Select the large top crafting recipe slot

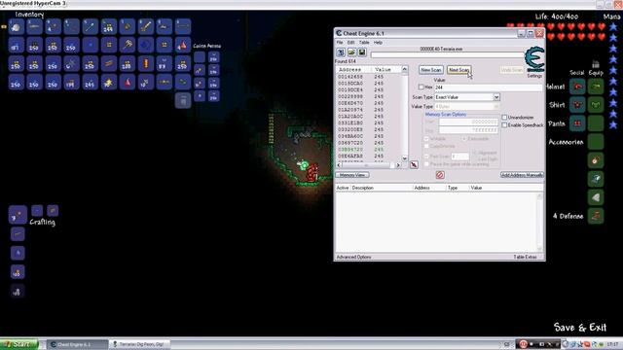point(18,215)
